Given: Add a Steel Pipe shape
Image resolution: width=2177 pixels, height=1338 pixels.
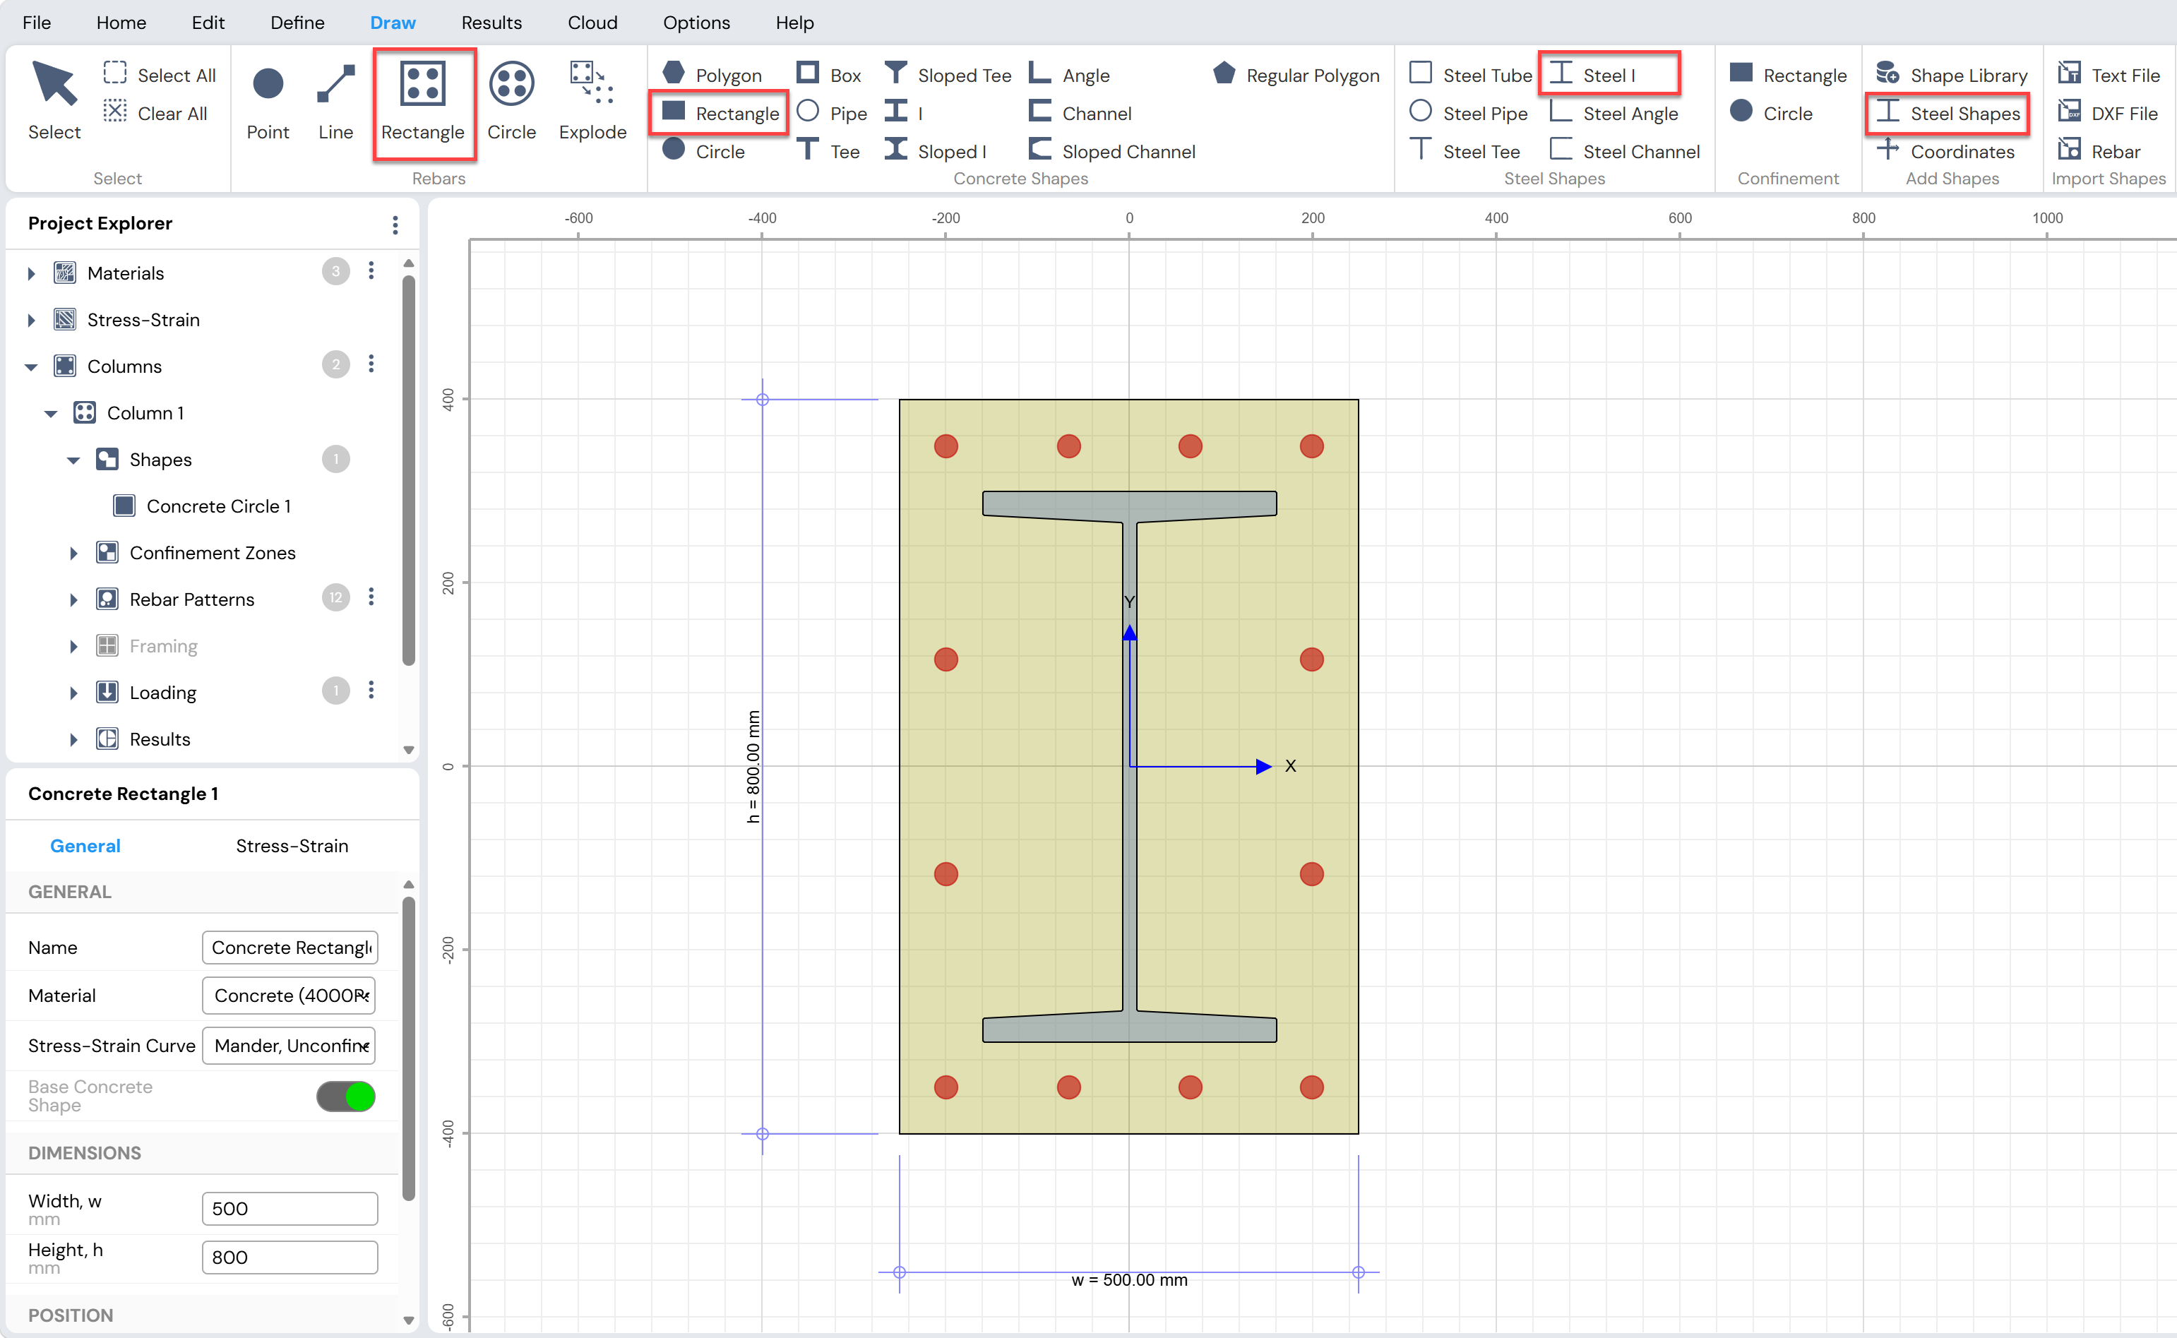Looking at the screenshot, I should coord(1468,113).
